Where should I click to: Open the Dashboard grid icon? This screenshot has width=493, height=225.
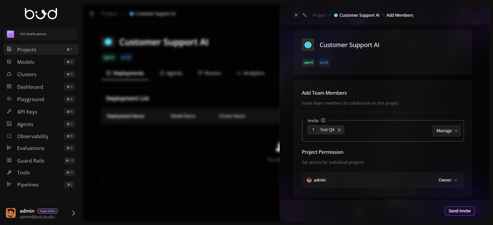coord(9,86)
